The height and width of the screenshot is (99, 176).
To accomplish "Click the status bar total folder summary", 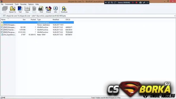I will tap(106, 98).
